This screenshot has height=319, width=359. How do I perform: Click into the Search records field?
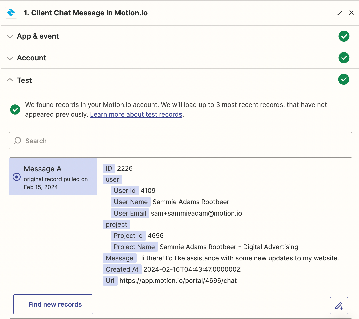click(186, 141)
